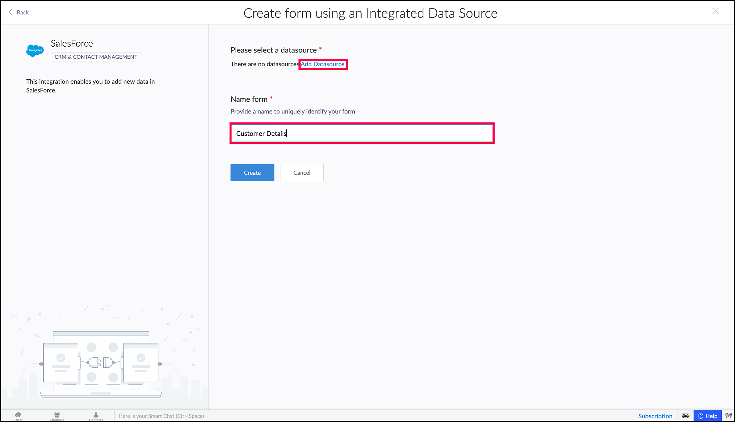Click the Name form text field

pos(362,134)
